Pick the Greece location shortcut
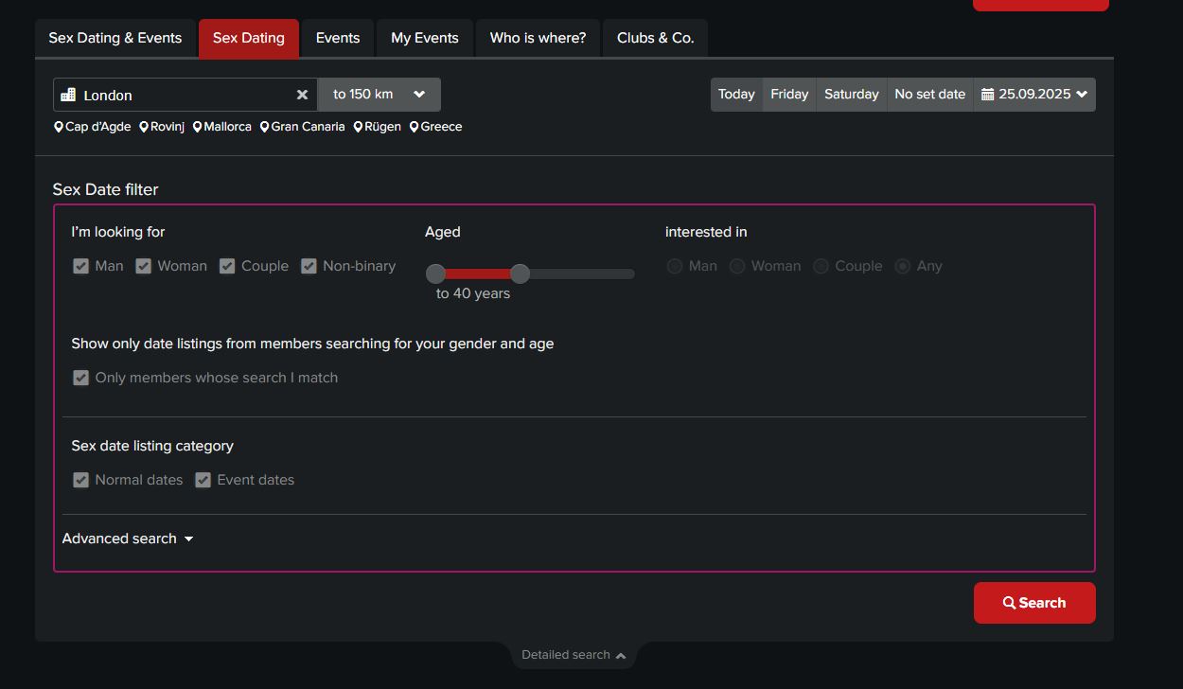Screen dimensions: 1183x689 point(435,127)
